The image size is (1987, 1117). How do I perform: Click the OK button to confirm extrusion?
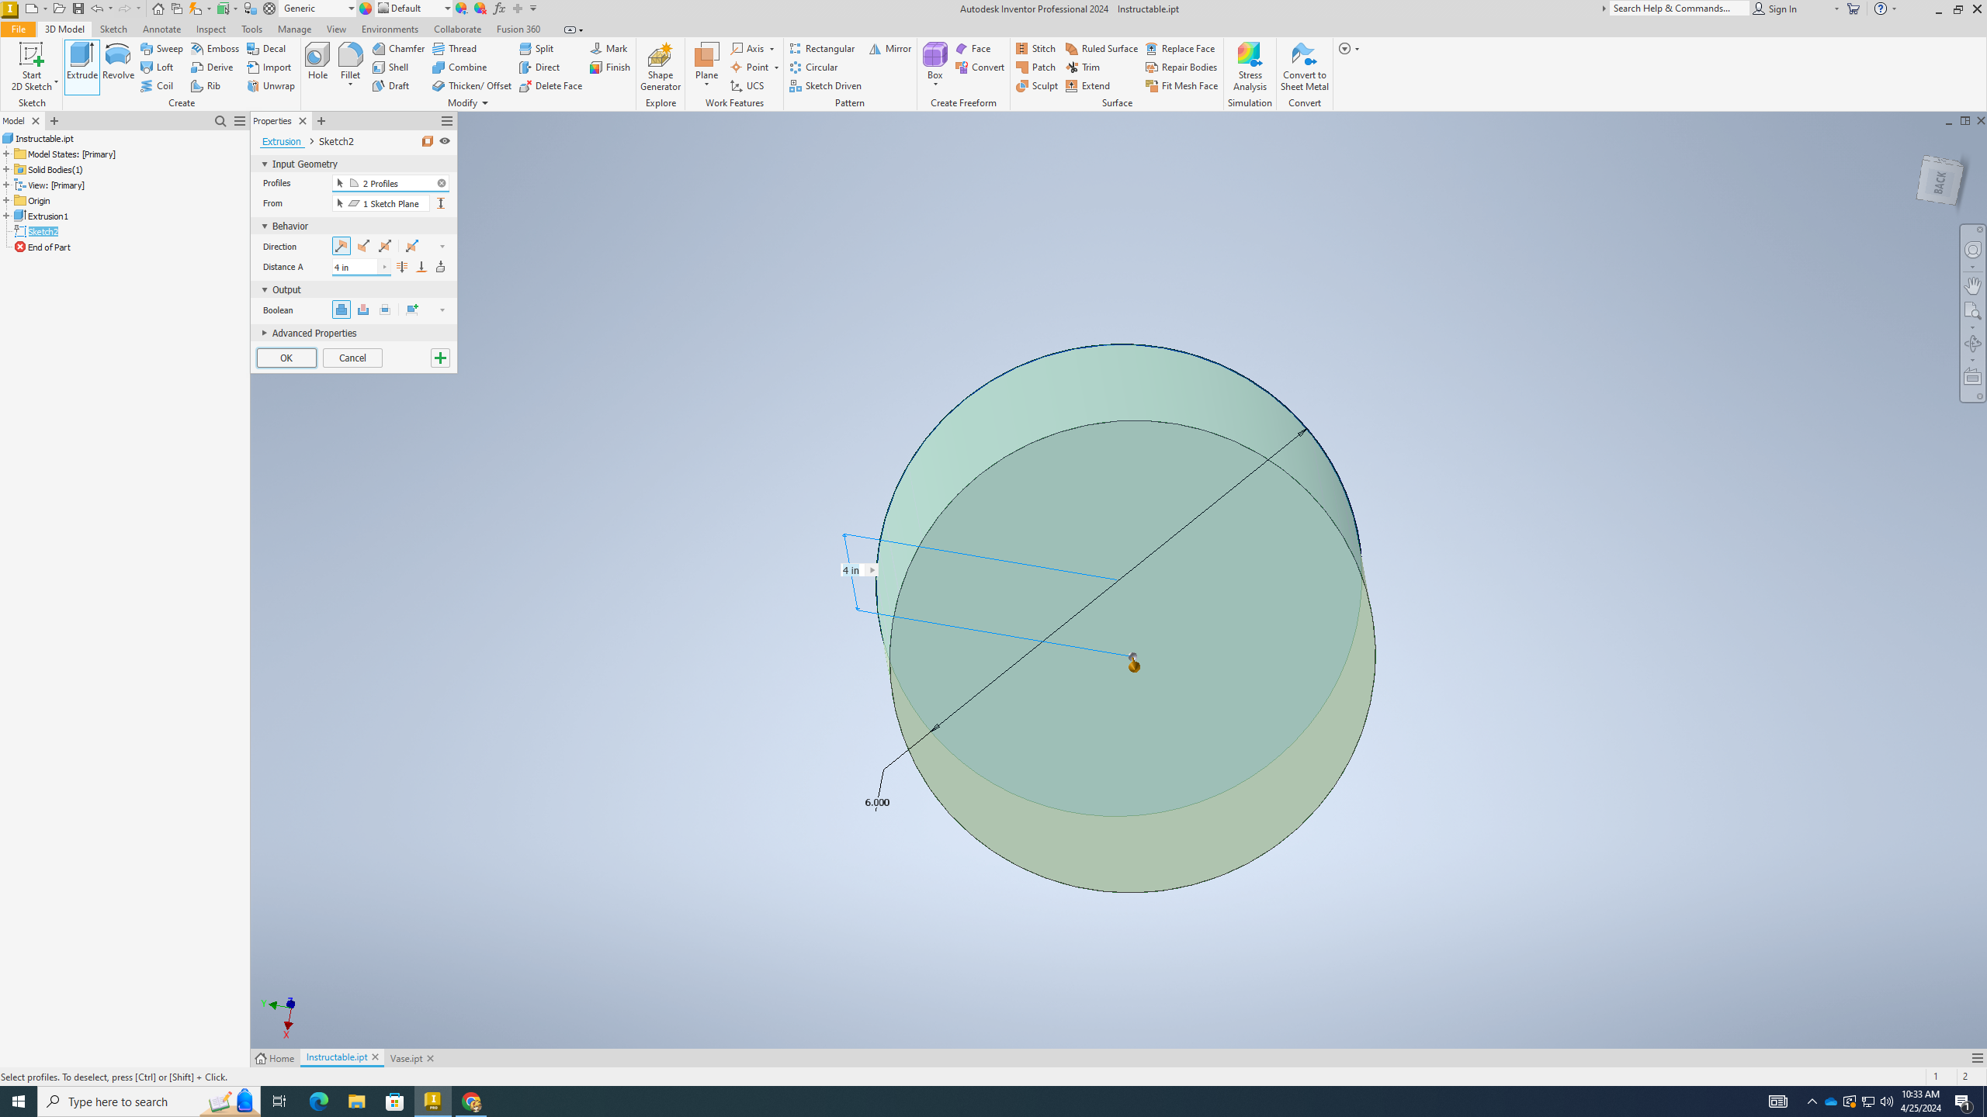click(x=285, y=358)
